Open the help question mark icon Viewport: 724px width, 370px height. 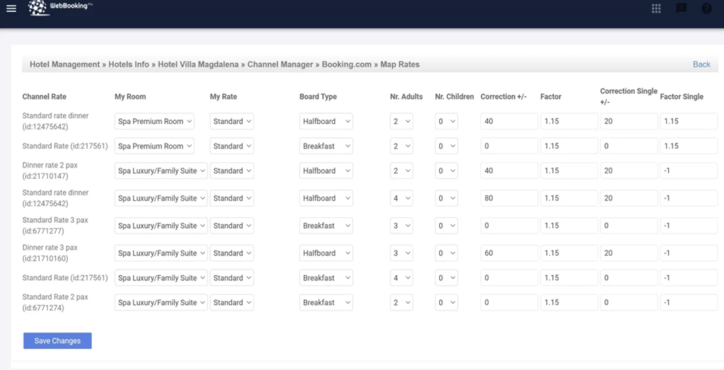tap(706, 8)
